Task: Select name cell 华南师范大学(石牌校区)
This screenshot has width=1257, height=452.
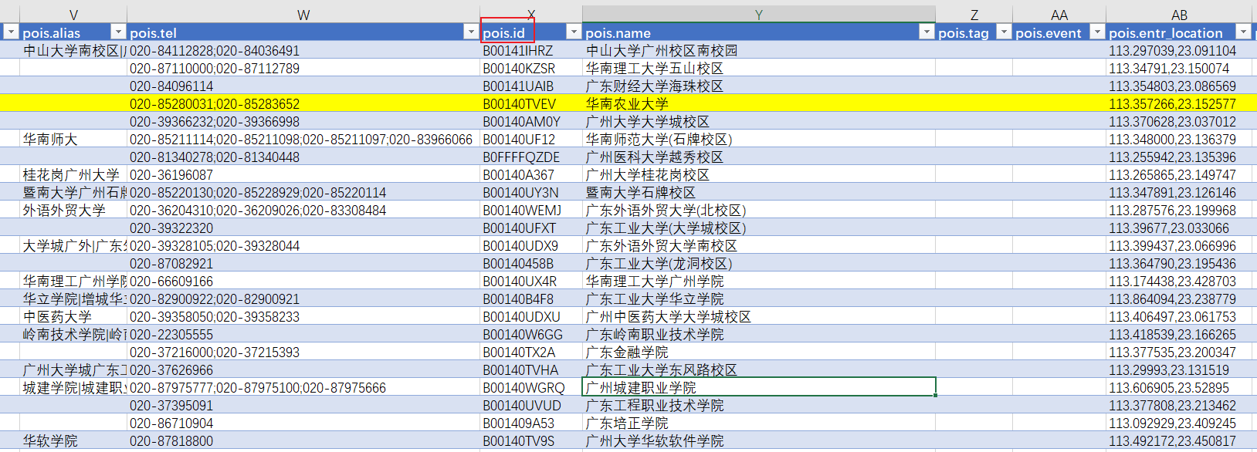Action: point(759,139)
